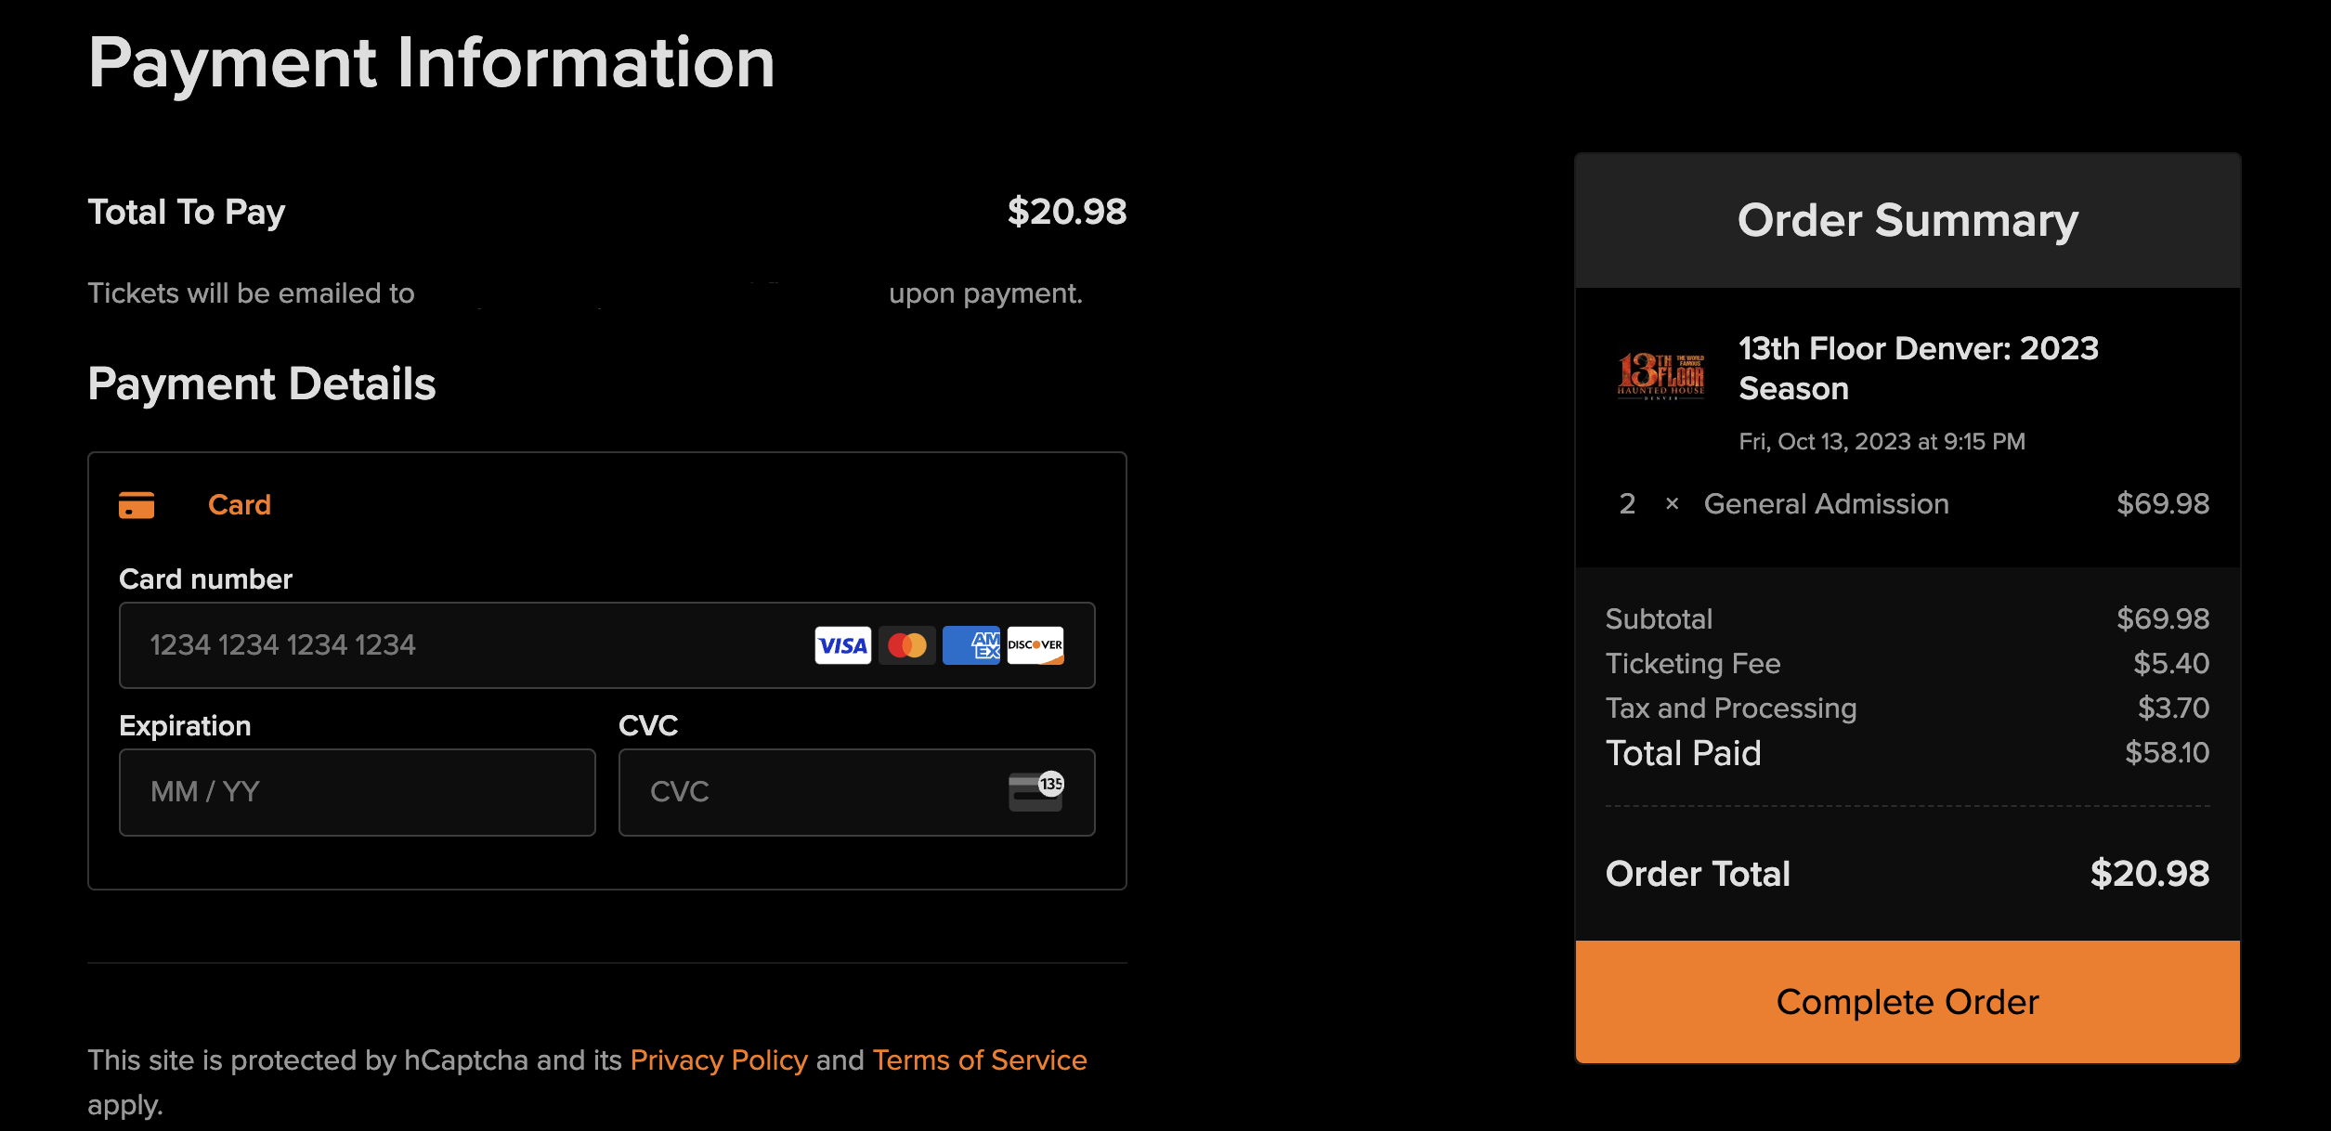Click the Fri, Oct 13 event date text
2331x1131 pixels.
1882,441
